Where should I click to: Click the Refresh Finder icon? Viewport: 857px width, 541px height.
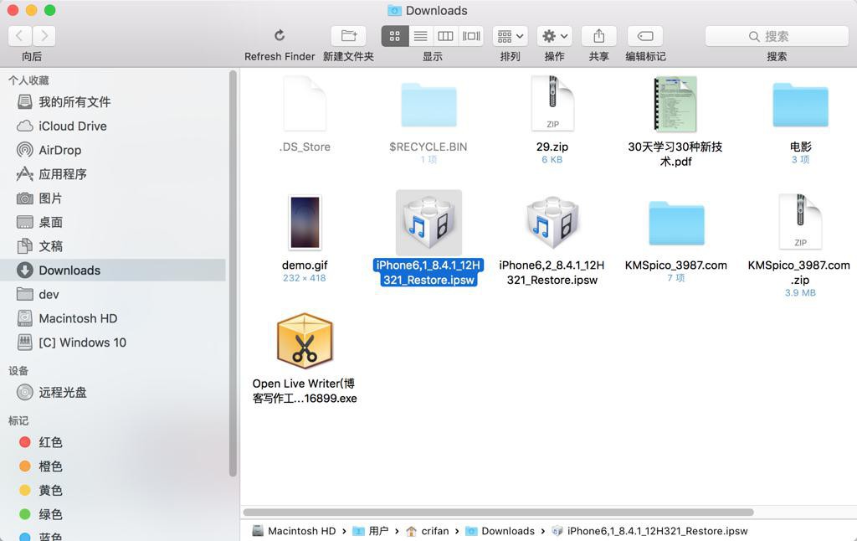point(280,36)
